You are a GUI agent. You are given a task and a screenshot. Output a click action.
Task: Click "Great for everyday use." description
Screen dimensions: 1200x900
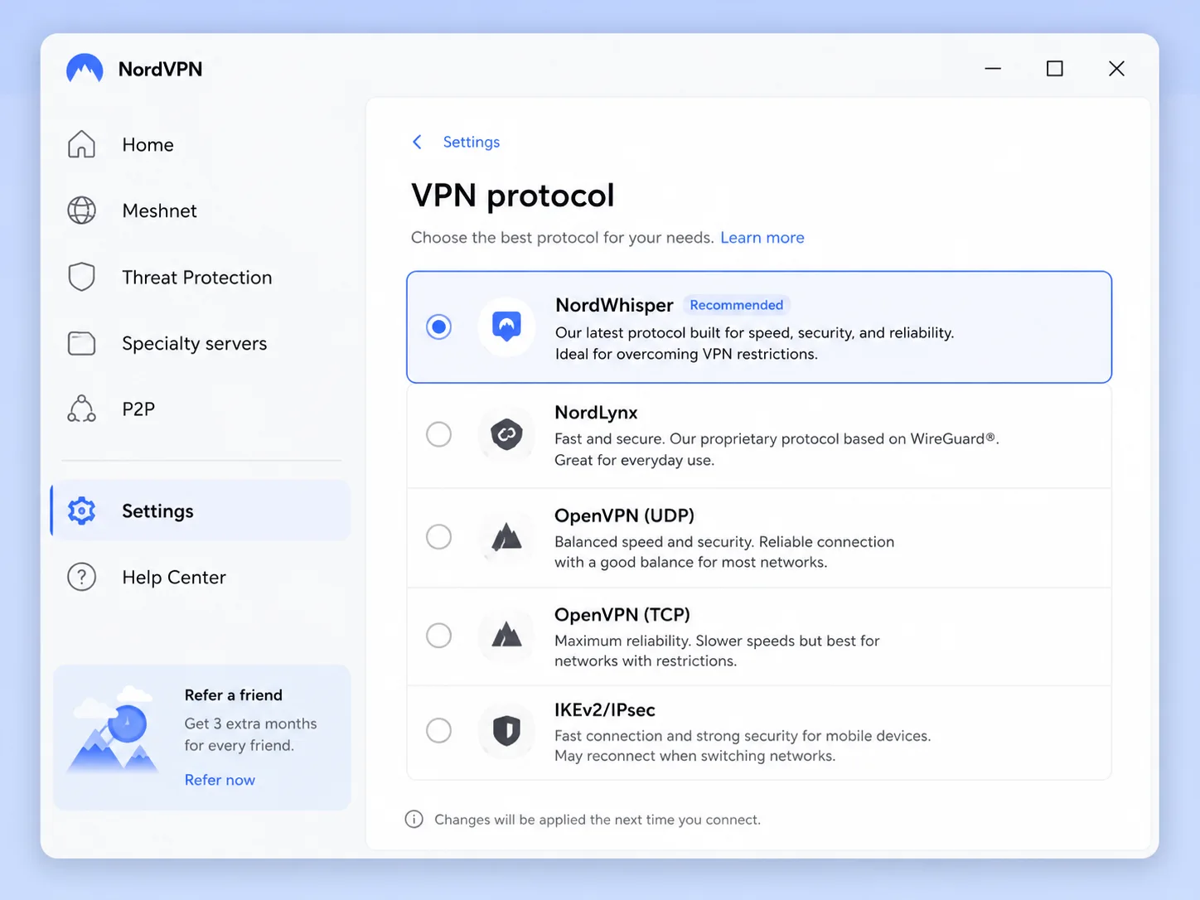[x=634, y=460]
